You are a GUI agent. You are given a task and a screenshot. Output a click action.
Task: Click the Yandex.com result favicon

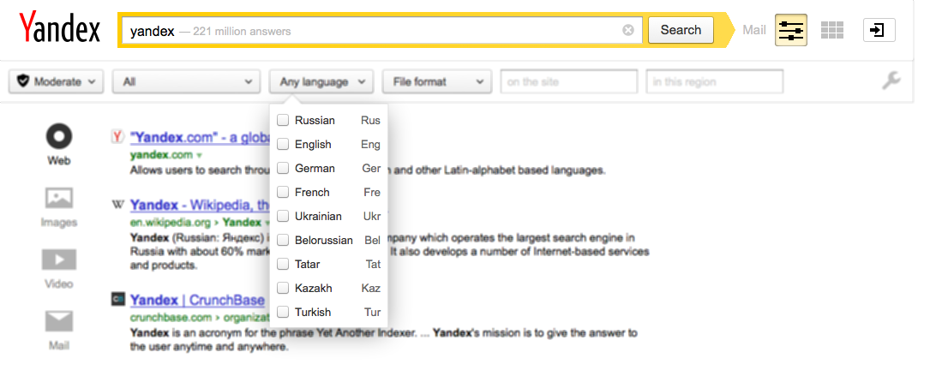tap(118, 137)
